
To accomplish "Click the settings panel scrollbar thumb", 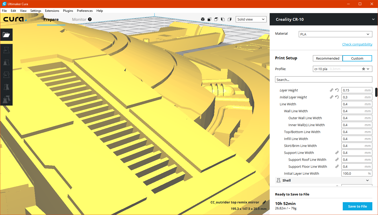I will coord(376,92).
